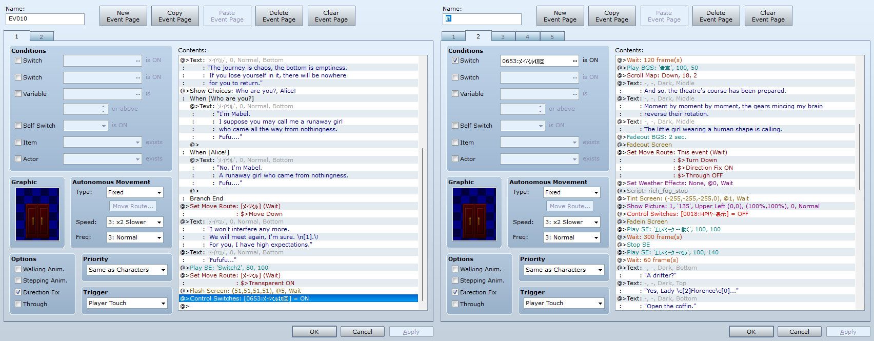Click Clear Event Page in right window

768,16
